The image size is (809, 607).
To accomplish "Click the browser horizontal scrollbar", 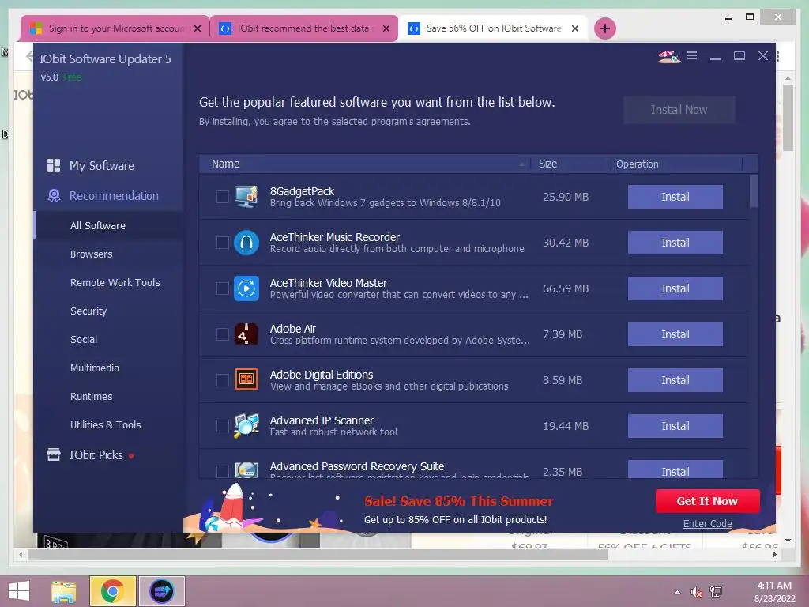I will tap(318, 554).
